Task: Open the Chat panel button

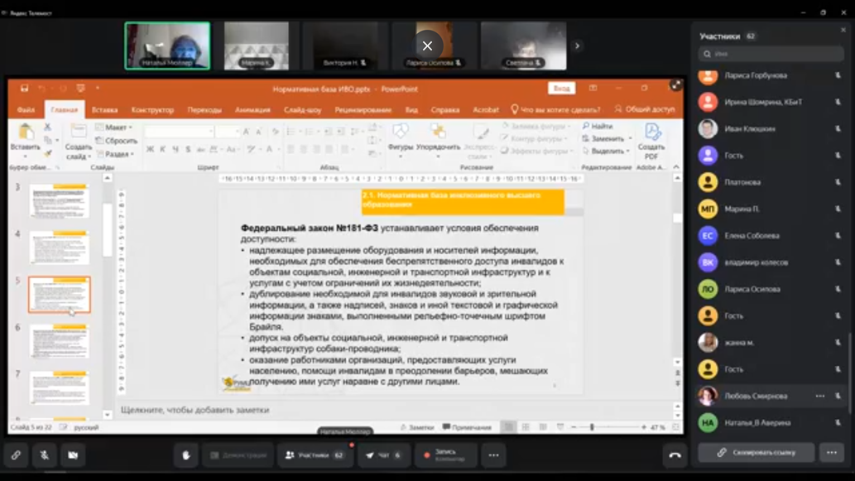Action: click(382, 455)
